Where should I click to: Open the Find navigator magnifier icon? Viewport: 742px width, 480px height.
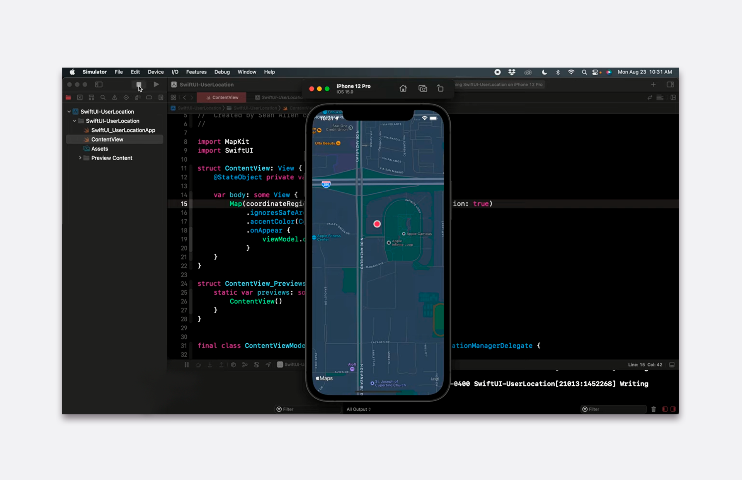(x=103, y=98)
